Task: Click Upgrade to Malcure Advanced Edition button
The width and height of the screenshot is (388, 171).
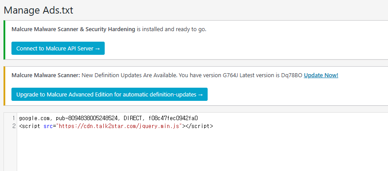Action: point(110,94)
